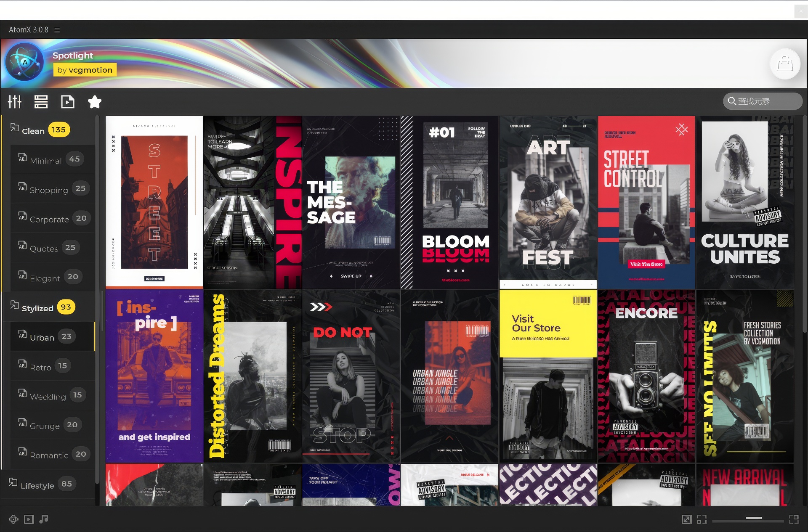This screenshot has width=808, height=532.
Task: Click the large thumbnails size icon
Action: tap(794, 519)
